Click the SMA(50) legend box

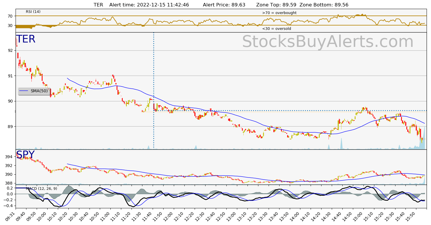click(34, 91)
